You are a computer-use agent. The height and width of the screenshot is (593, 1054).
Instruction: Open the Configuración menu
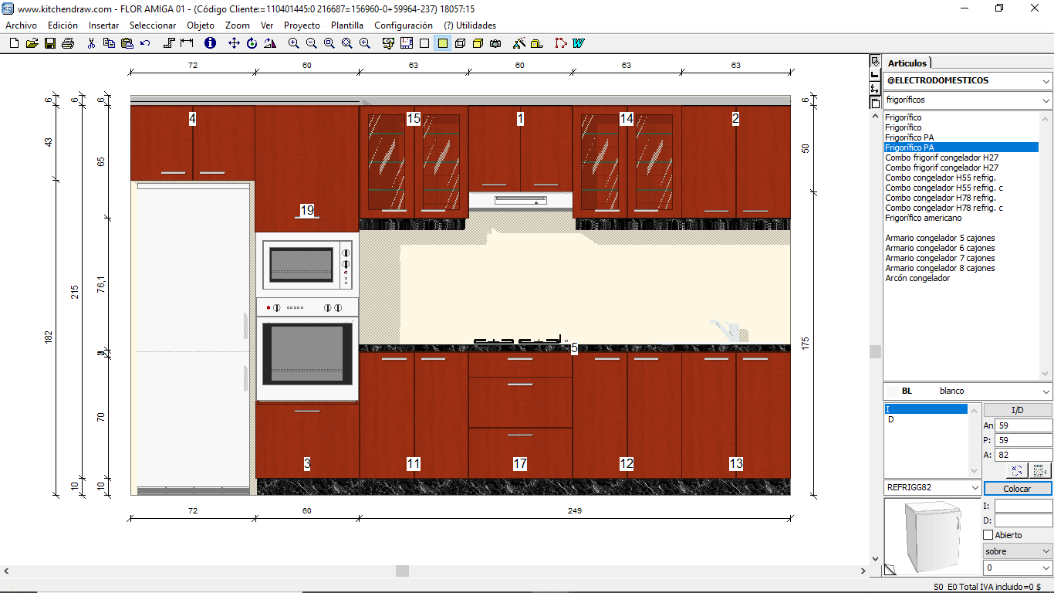(403, 25)
